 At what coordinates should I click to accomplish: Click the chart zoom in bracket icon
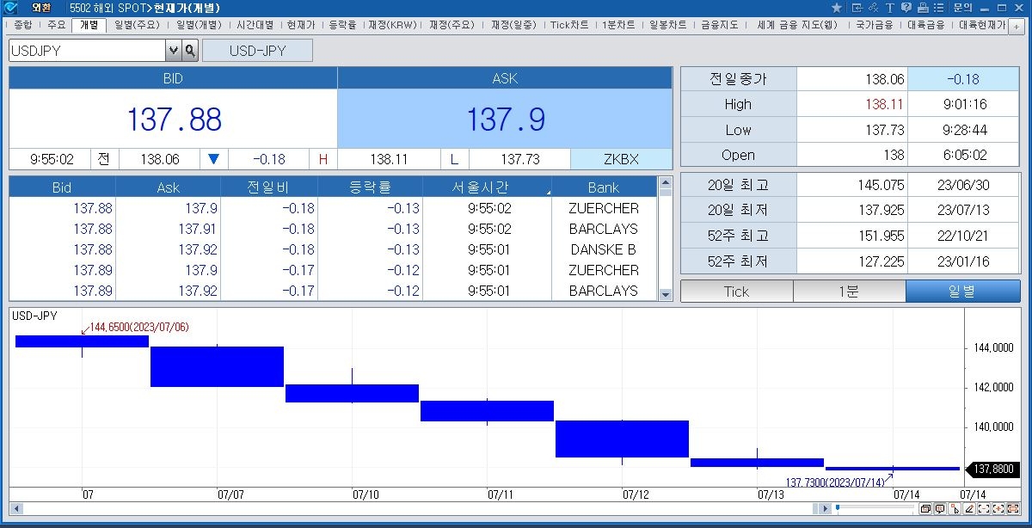pos(998,509)
